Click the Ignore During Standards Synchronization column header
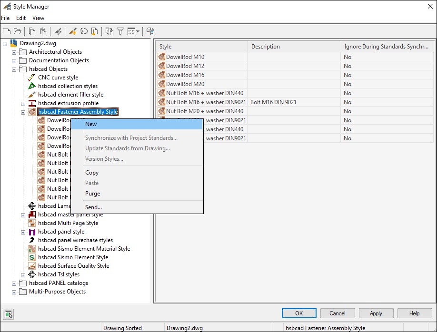437x332 pixels. [387, 47]
